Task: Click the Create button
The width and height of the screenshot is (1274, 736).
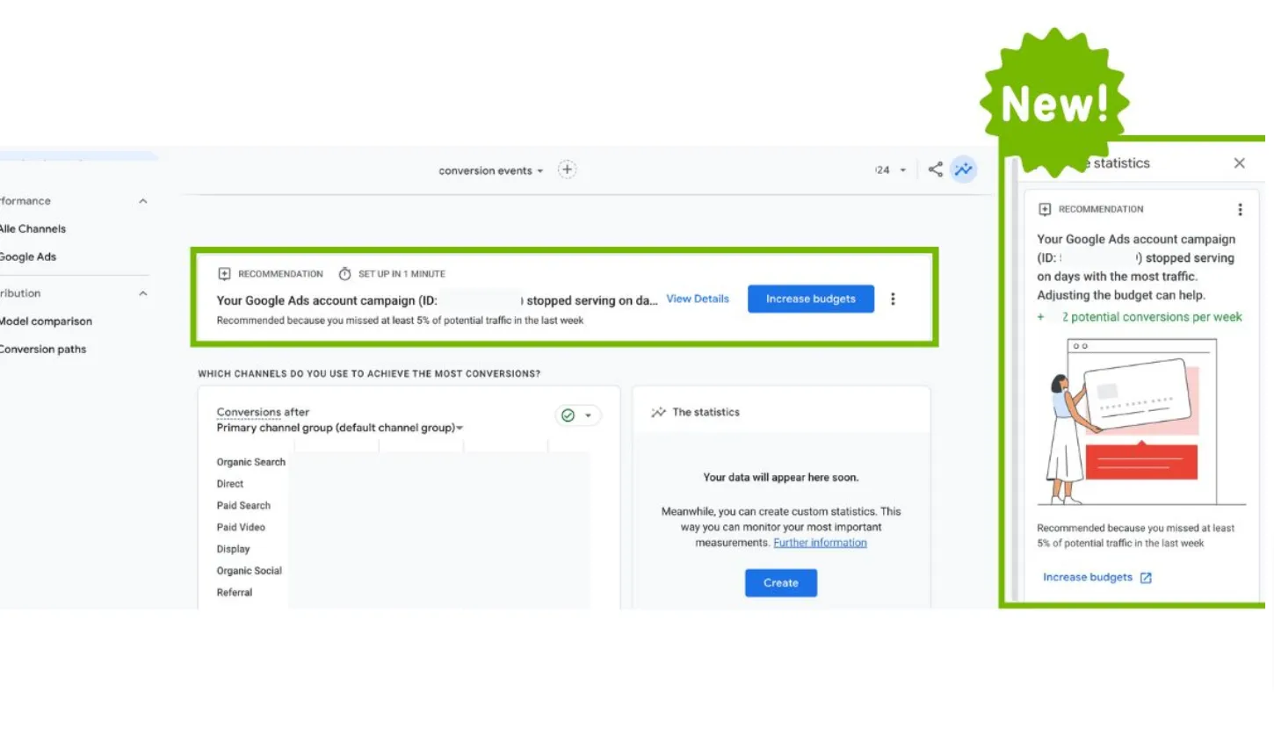Action: coord(781,582)
